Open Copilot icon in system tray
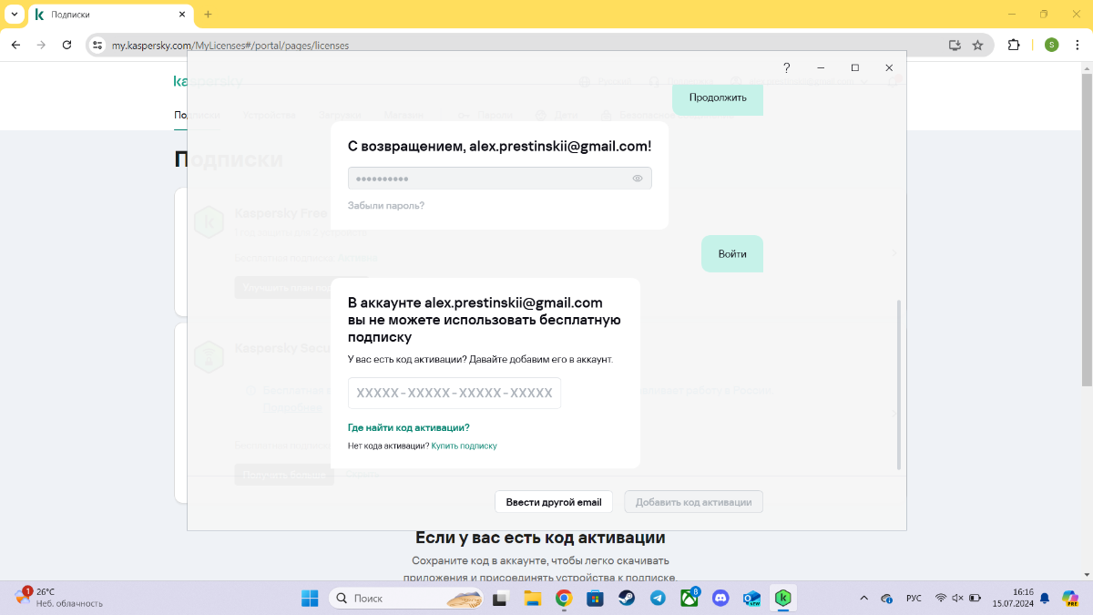Image resolution: width=1093 pixels, height=615 pixels. [x=1070, y=598]
